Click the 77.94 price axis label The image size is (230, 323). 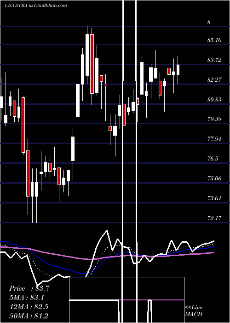[214, 138]
